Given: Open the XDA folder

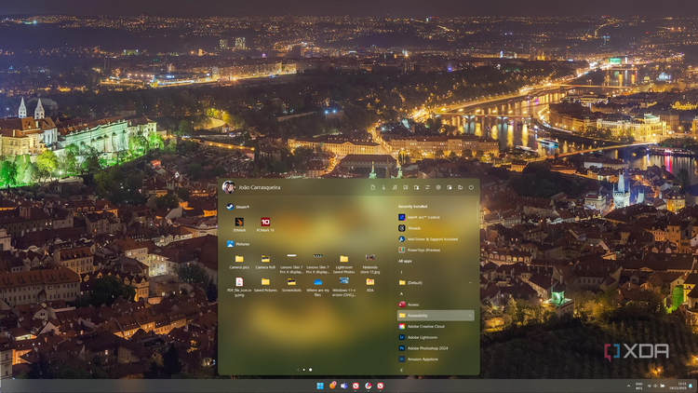Looking at the screenshot, I should (369, 285).
